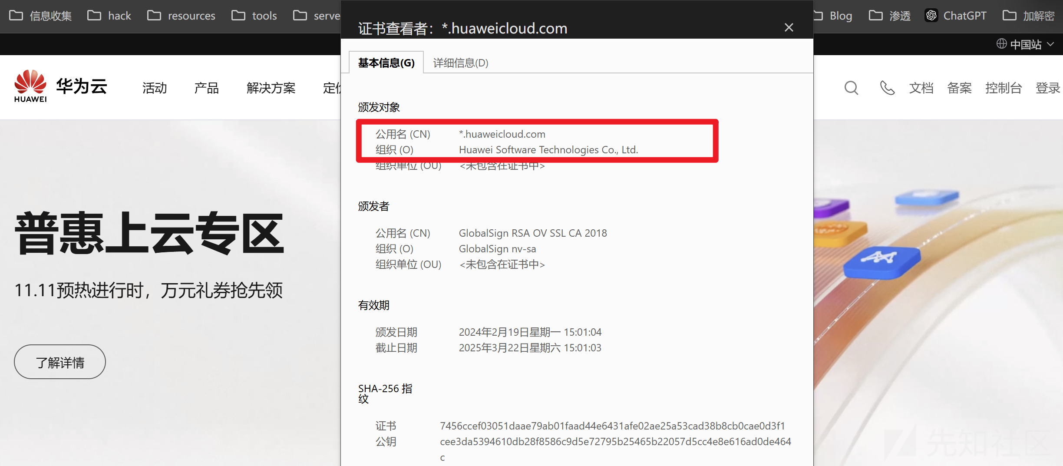Click the Huawei Cloud logo
This screenshot has width=1063, height=466.
point(60,86)
